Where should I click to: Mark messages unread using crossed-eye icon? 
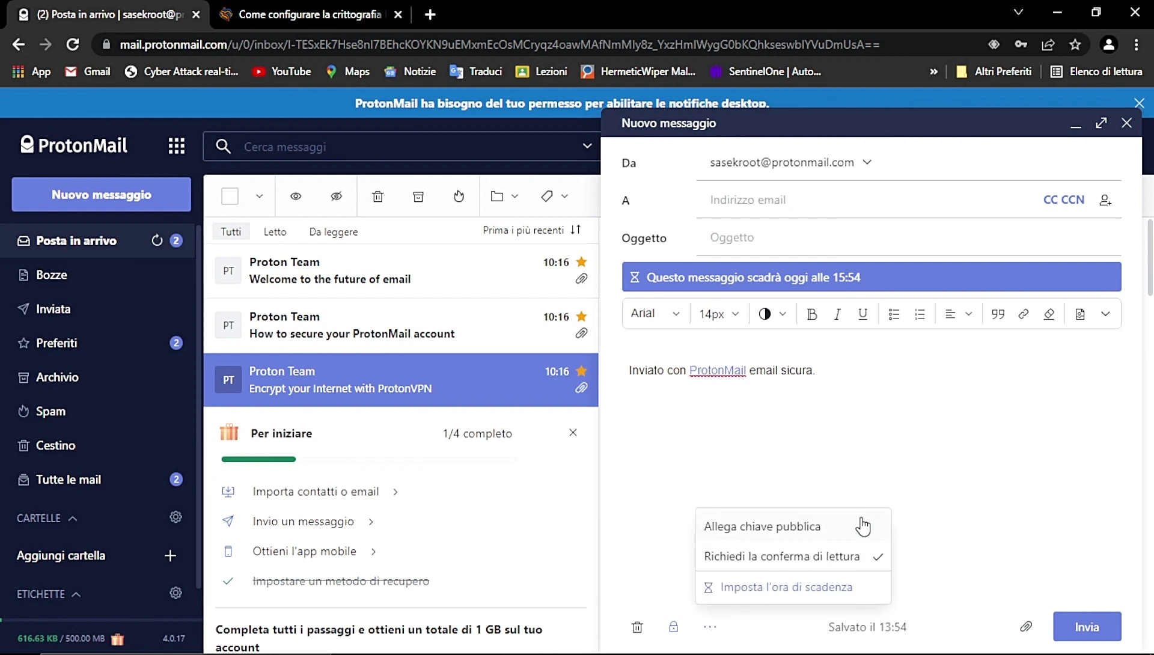[x=337, y=196]
